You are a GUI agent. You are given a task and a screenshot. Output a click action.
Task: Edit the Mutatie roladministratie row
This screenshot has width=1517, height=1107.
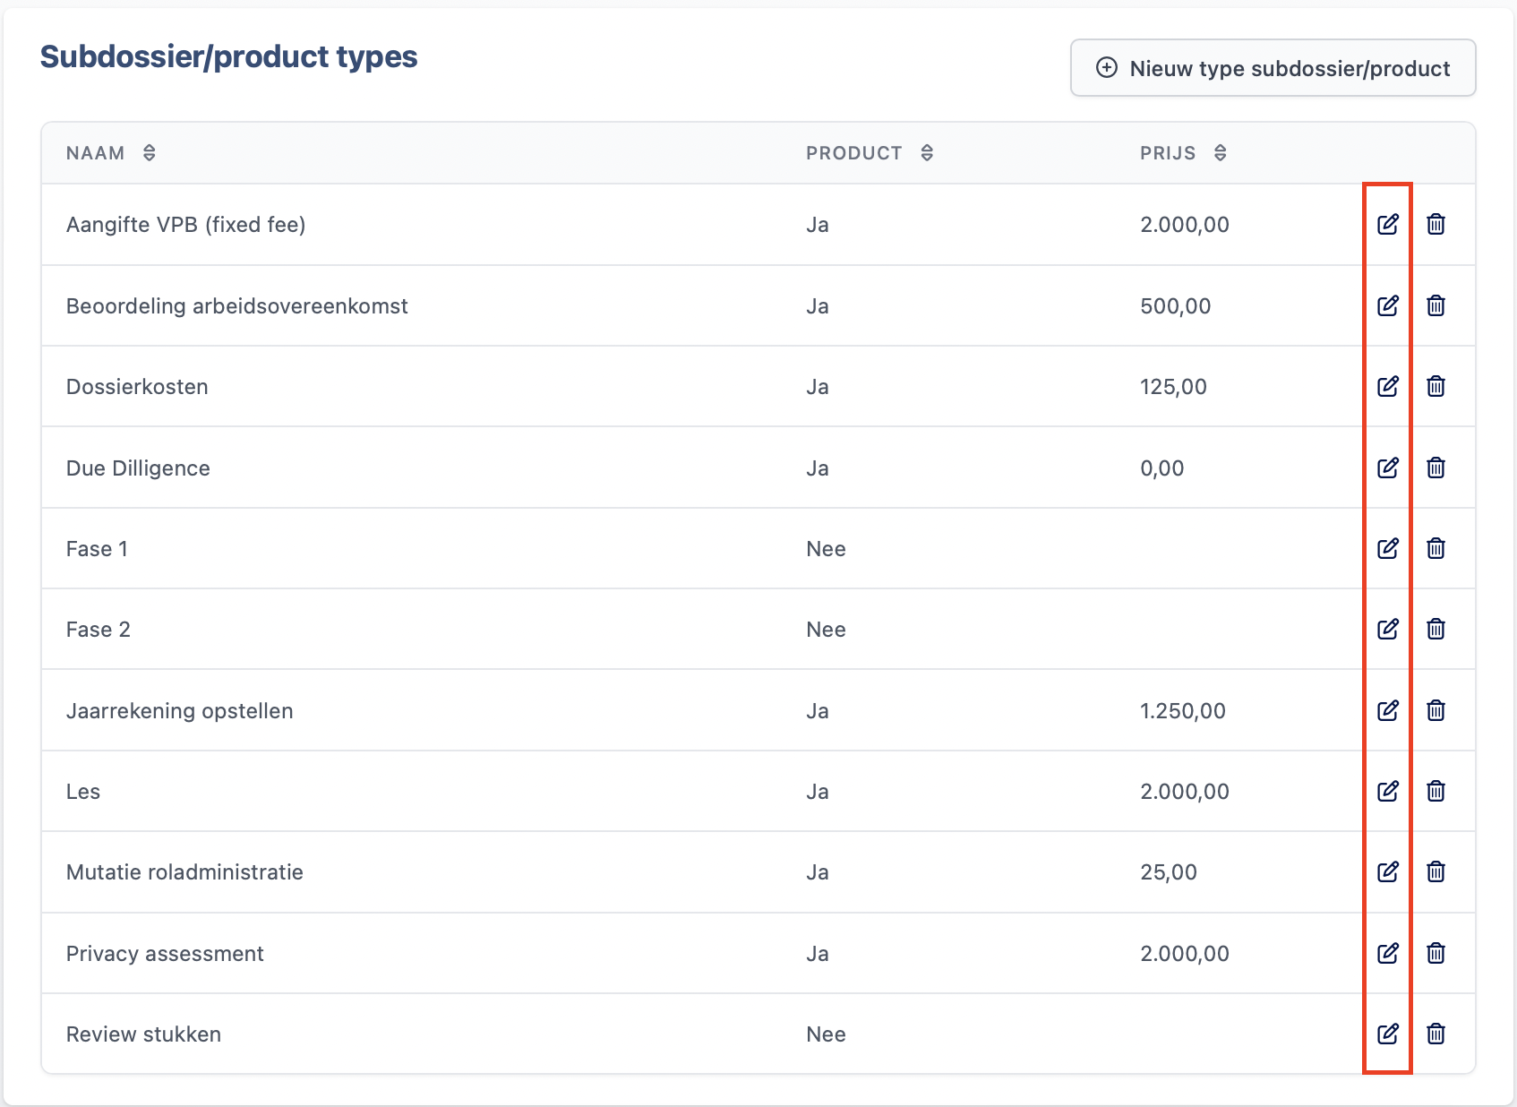1387,871
